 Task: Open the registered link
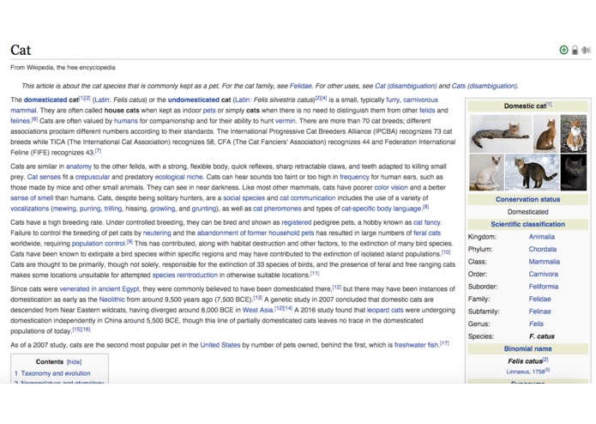[x=297, y=222]
